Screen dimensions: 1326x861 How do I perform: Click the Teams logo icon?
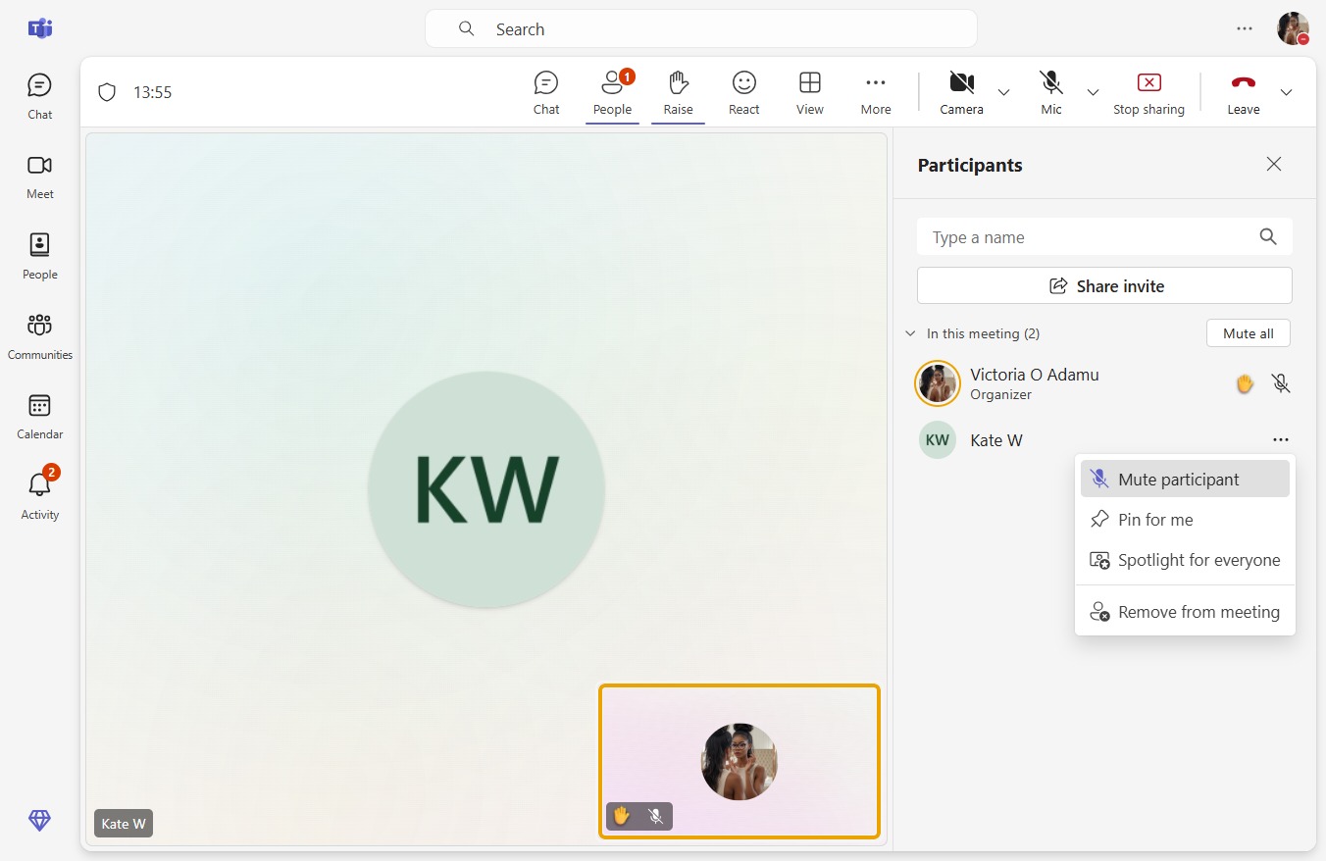39,28
